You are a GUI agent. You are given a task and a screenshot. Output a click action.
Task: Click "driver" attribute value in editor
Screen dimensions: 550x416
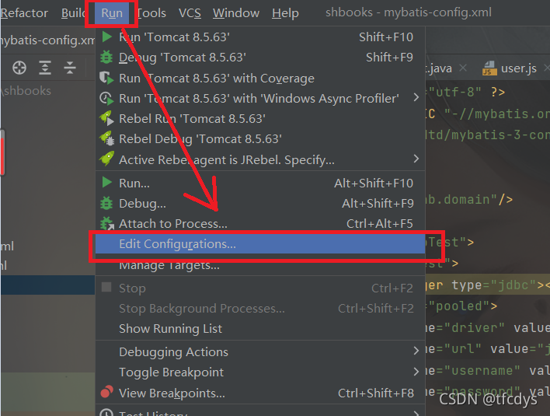point(474,328)
